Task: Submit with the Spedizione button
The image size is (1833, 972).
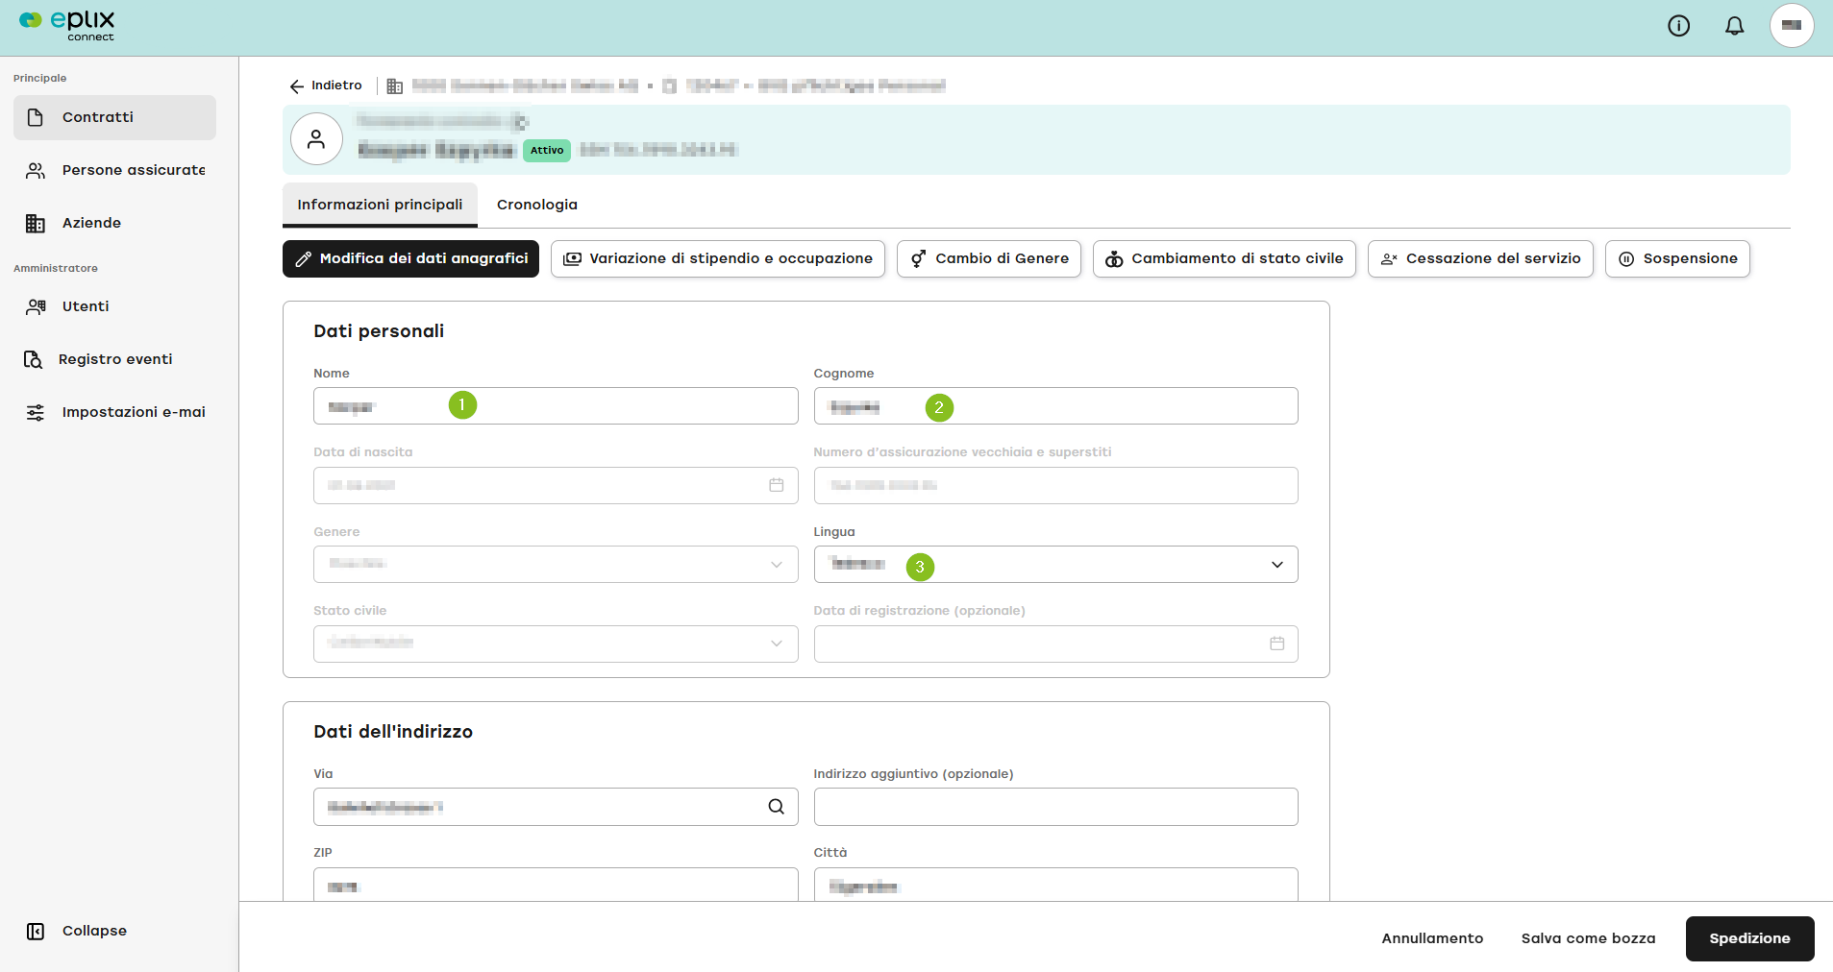Action: pyautogui.click(x=1749, y=938)
